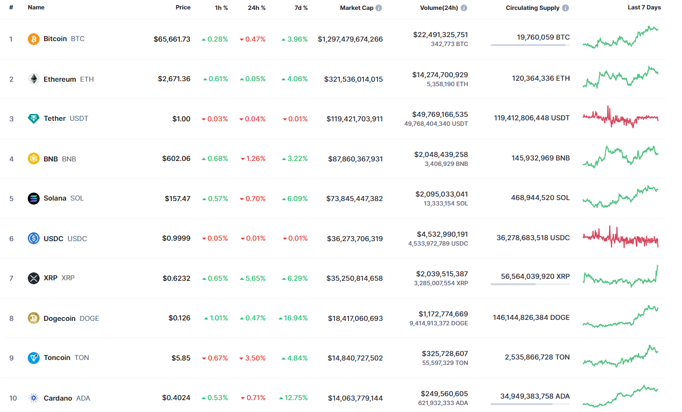Image resolution: width=682 pixels, height=412 pixels.
Task: Click the Tether logo icon
Action: (x=34, y=119)
